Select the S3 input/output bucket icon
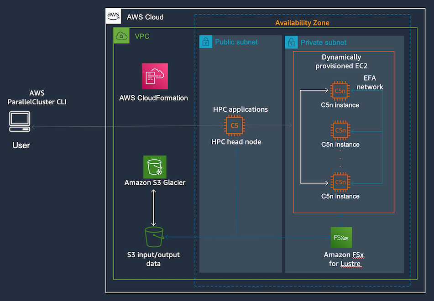 (x=154, y=237)
